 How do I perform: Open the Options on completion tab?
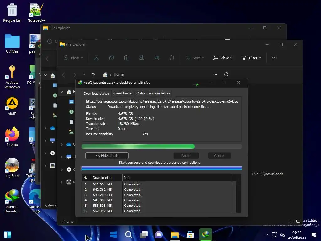tap(153, 93)
